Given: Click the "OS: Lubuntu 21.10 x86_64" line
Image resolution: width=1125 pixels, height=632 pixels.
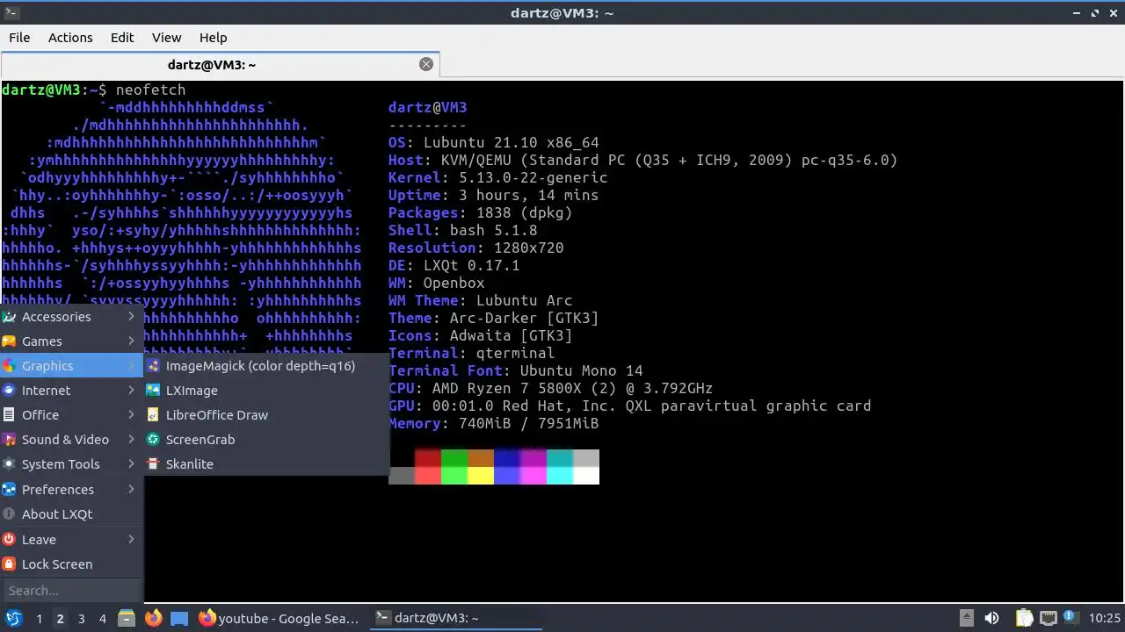Looking at the screenshot, I should tap(494, 142).
